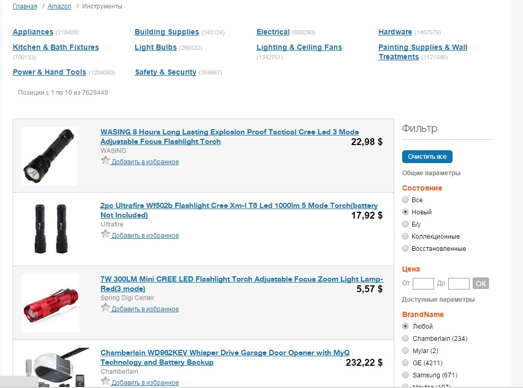Go to Главная breadcrumb link
This screenshot has height=388, width=523.
25,6
